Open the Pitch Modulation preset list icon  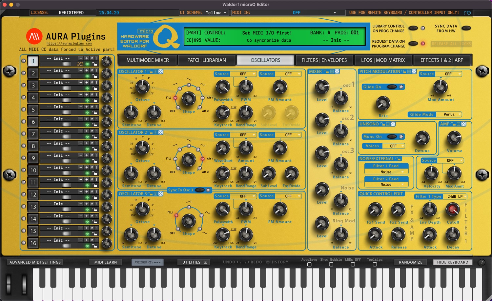coord(409,71)
